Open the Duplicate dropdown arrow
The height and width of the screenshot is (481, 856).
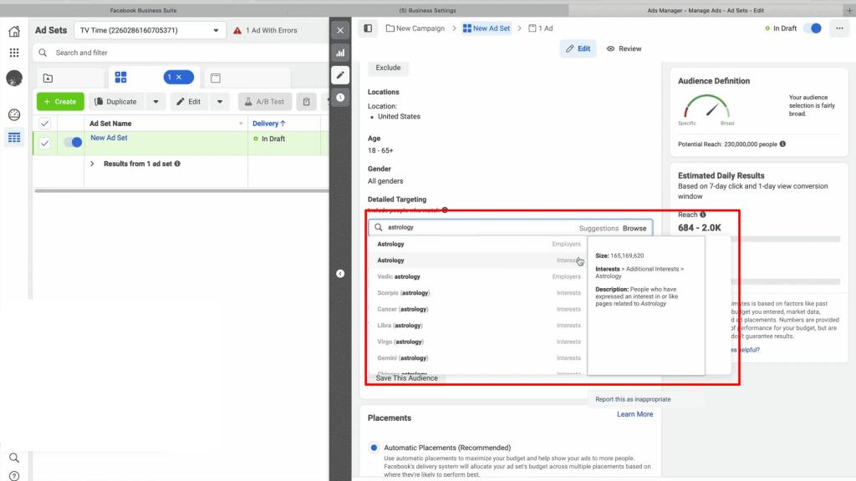(x=155, y=101)
